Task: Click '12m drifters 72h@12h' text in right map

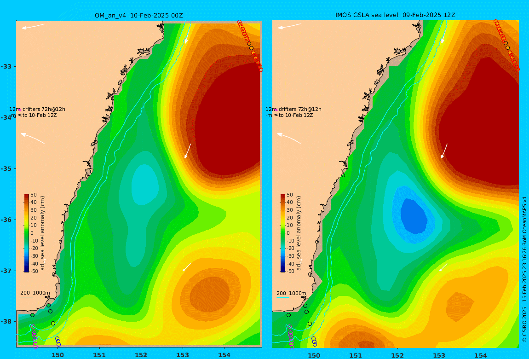Action: coord(293,110)
